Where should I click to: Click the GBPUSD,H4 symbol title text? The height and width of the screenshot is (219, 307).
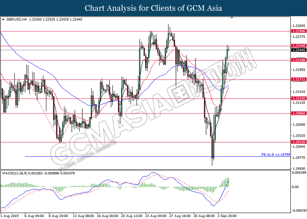click(x=17, y=20)
